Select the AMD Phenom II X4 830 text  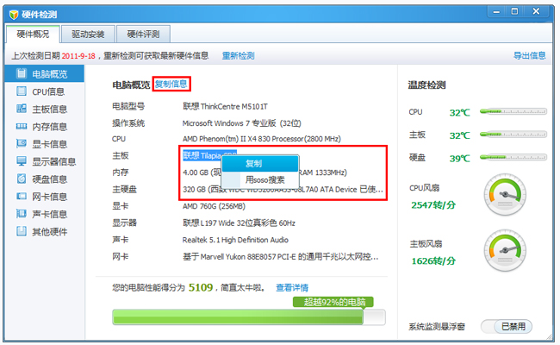pos(261,139)
